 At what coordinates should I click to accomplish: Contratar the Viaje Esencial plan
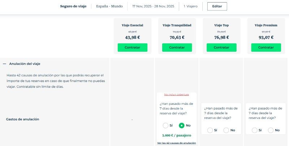(x=133, y=47)
